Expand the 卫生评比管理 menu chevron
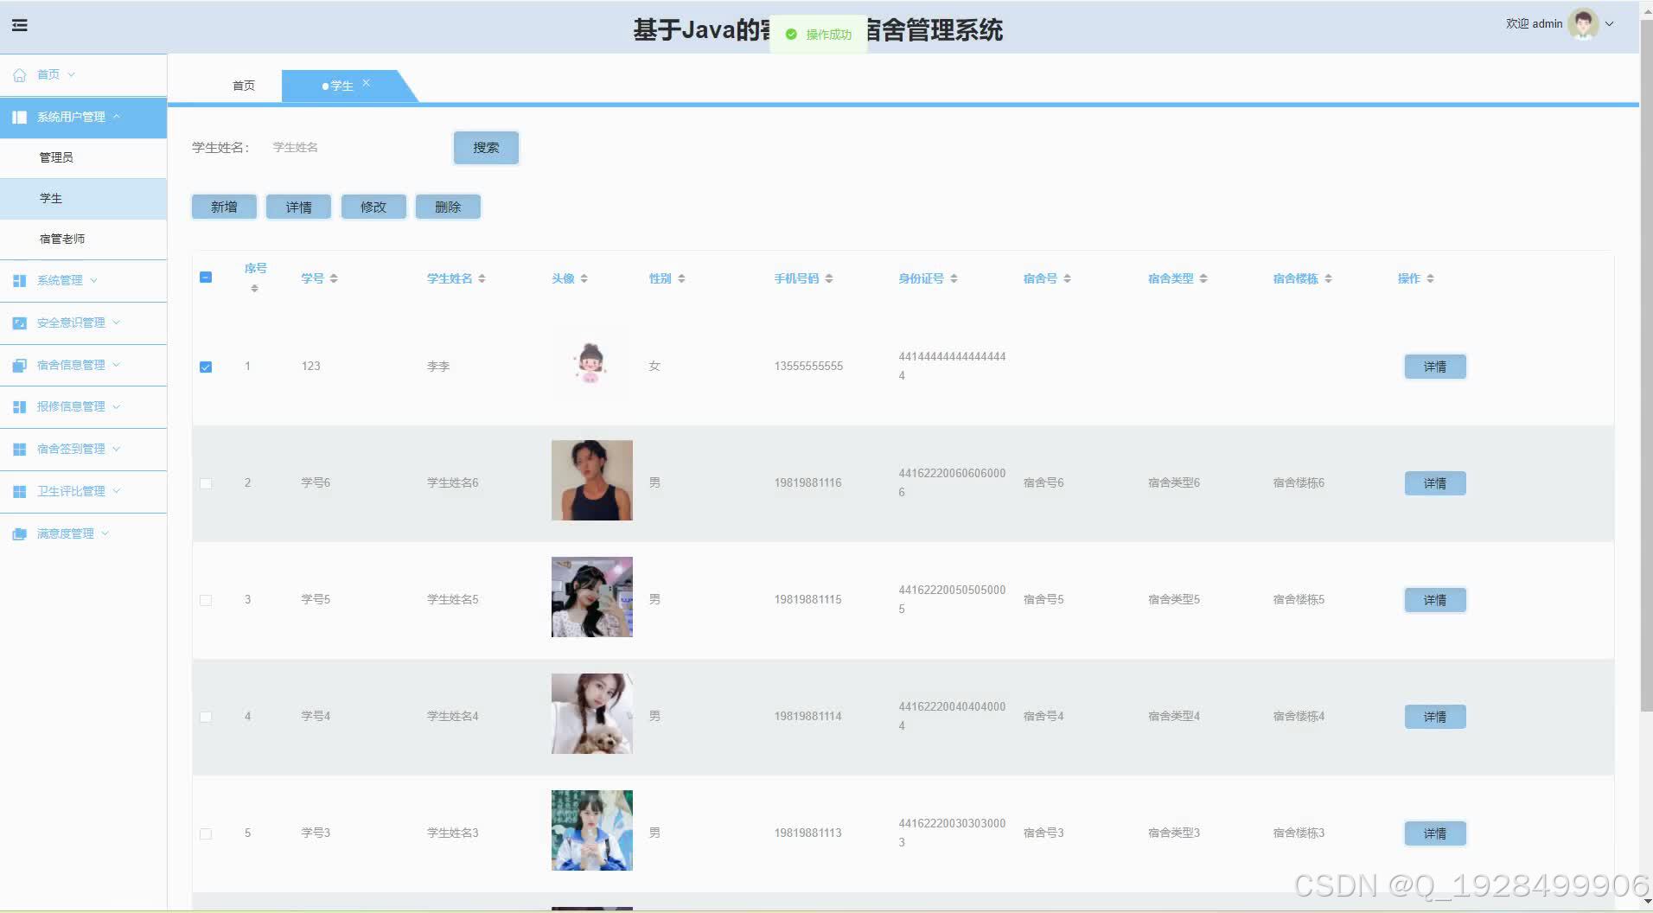 (116, 491)
